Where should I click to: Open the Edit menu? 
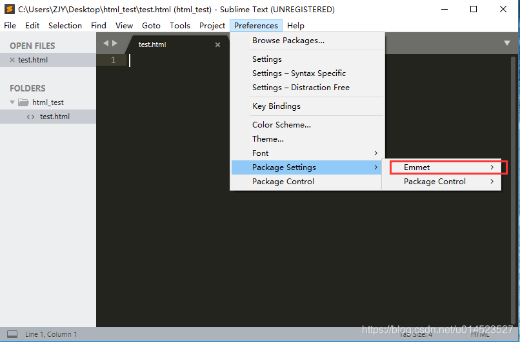pos(32,26)
